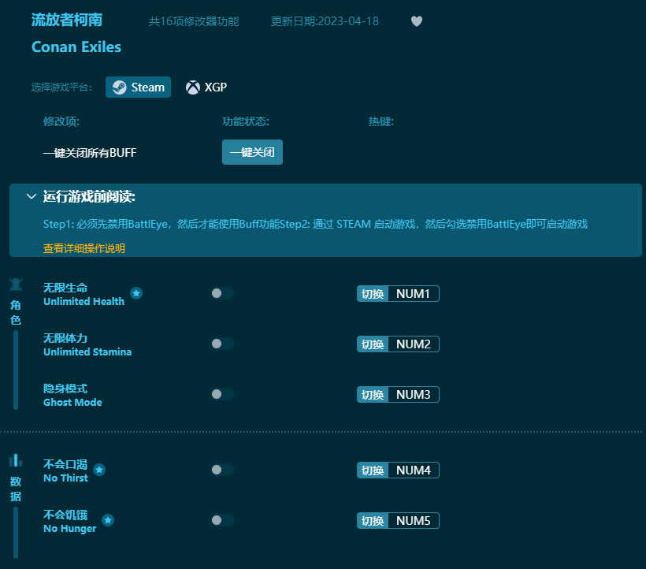
Task: Enable the No Thirst toggle
Action: [222, 470]
